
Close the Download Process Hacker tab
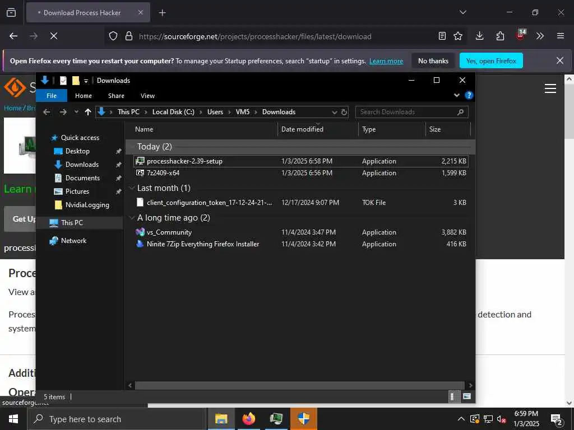tap(141, 12)
